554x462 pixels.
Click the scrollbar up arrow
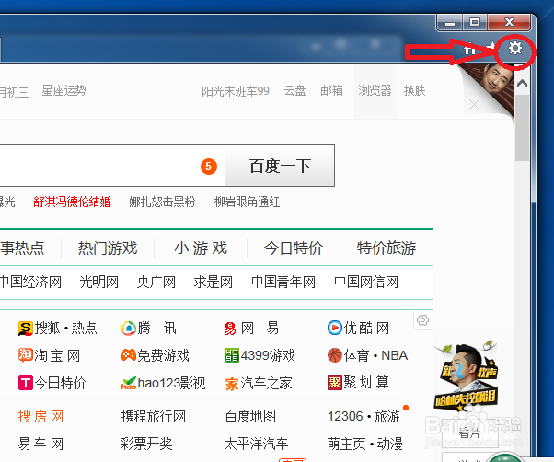click(x=522, y=84)
